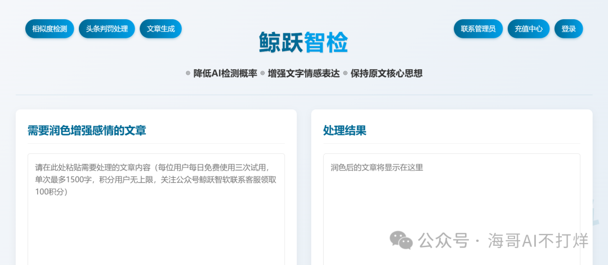The image size is (608, 265).
Task: Click the bullet icon before 降低AI检测概率
Action: (x=188, y=73)
